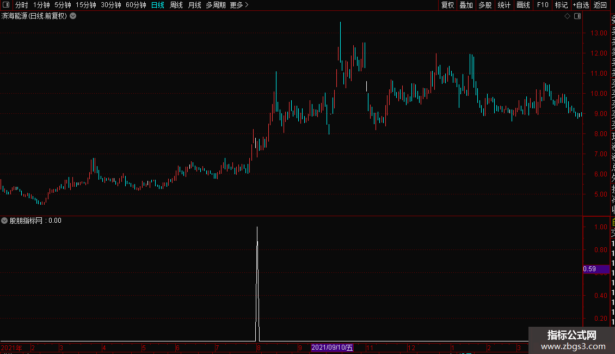Viewport: 615px width, 354px height.
Task: Select the 15分钟 period
Action: (x=85, y=5)
